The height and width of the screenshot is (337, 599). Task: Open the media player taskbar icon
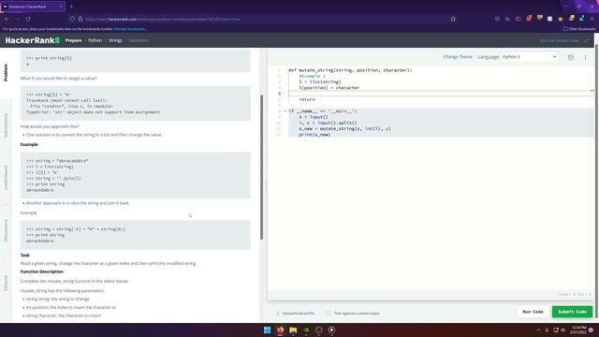coord(331,330)
